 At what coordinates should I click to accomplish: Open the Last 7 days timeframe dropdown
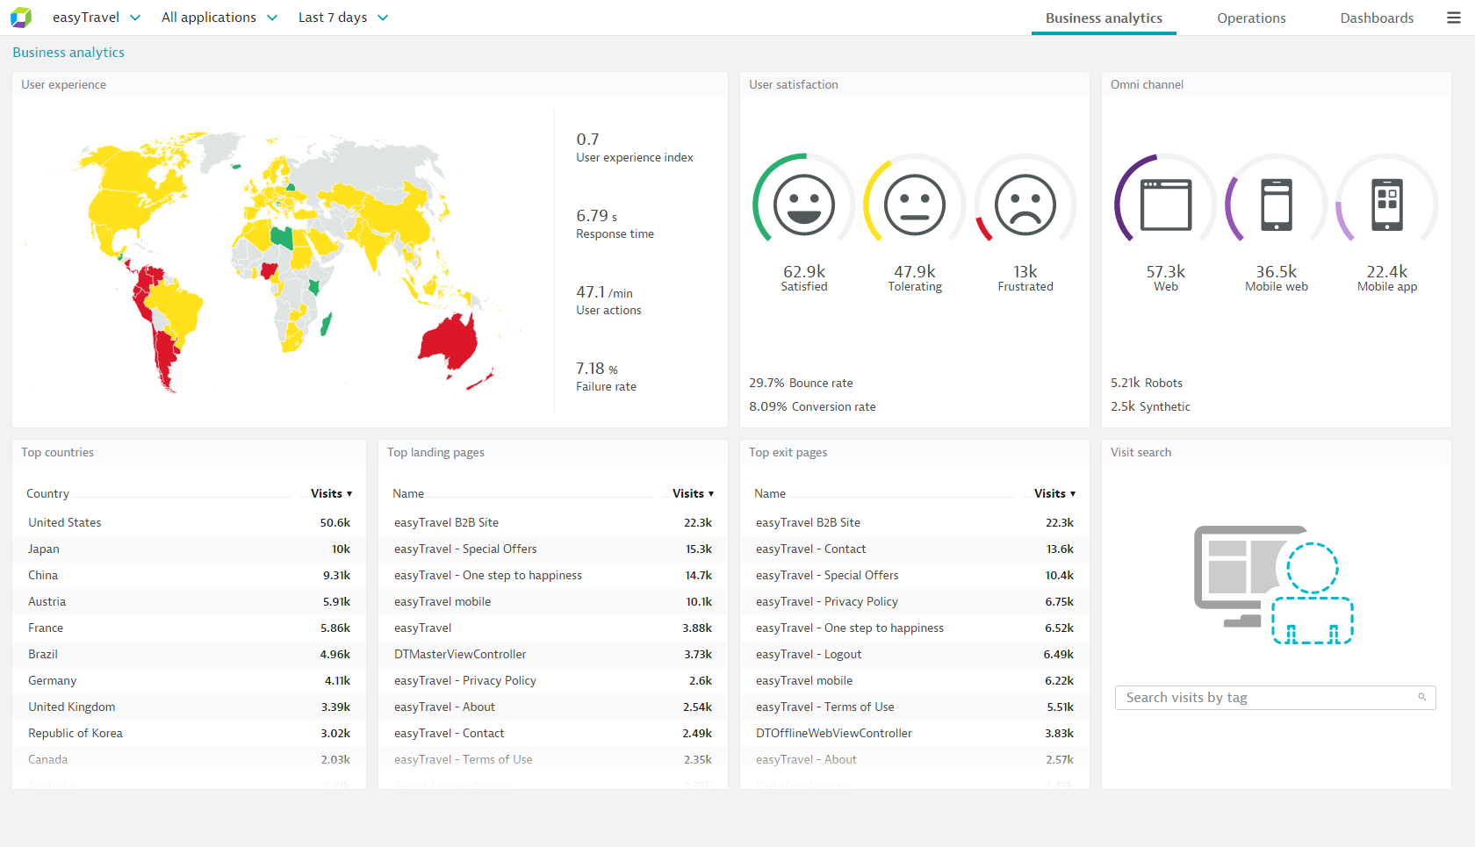click(x=343, y=18)
